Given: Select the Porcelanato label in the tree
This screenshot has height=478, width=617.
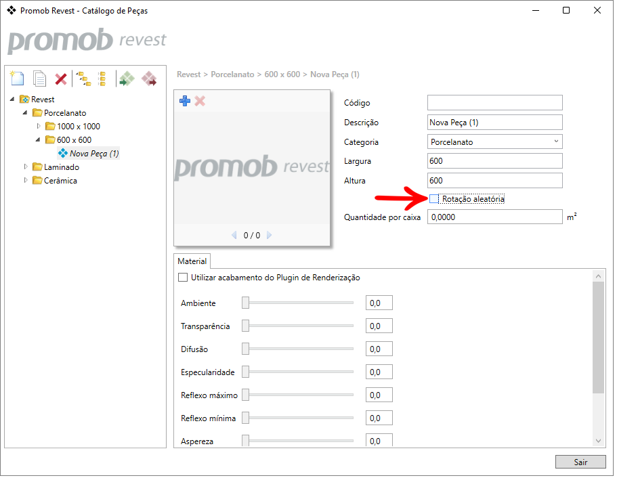Looking at the screenshot, I should pos(65,113).
